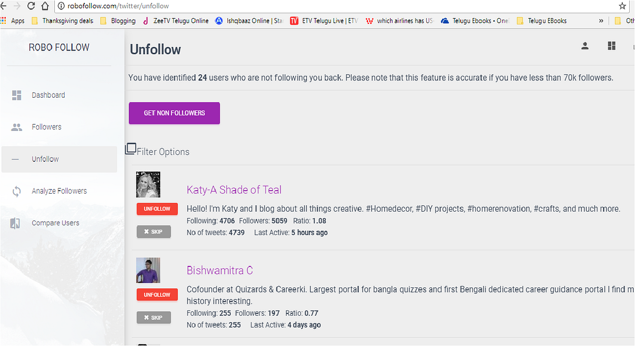This screenshot has height=349, width=635.
Task: Open ETV Telugu Live bookmark
Action: [324, 20]
